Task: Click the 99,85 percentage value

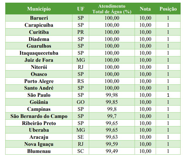Action: [112, 102]
